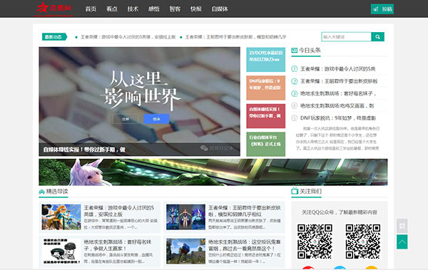
Task: Click headline number 3 circle badge
Action: [294, 93]
